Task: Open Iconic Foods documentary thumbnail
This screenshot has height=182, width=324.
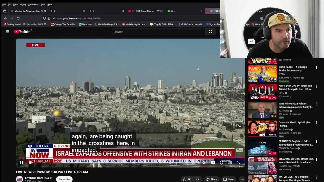Action: click(x=262, y=73)
